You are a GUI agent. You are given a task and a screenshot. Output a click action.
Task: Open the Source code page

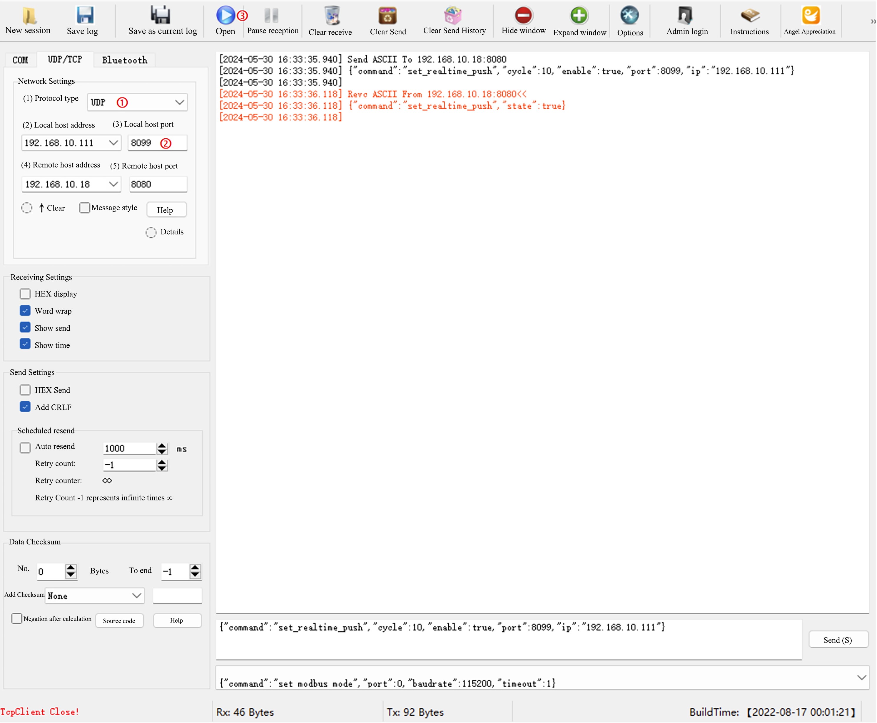[x=119, y=621]
